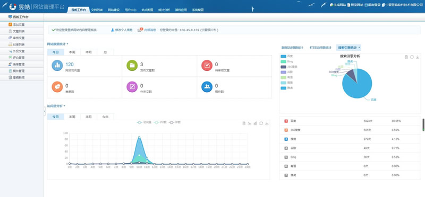Select 今年 in the visits analysis tabs
Image resolution: width=425 pixels, height=197 pixels.
point(105,117)
